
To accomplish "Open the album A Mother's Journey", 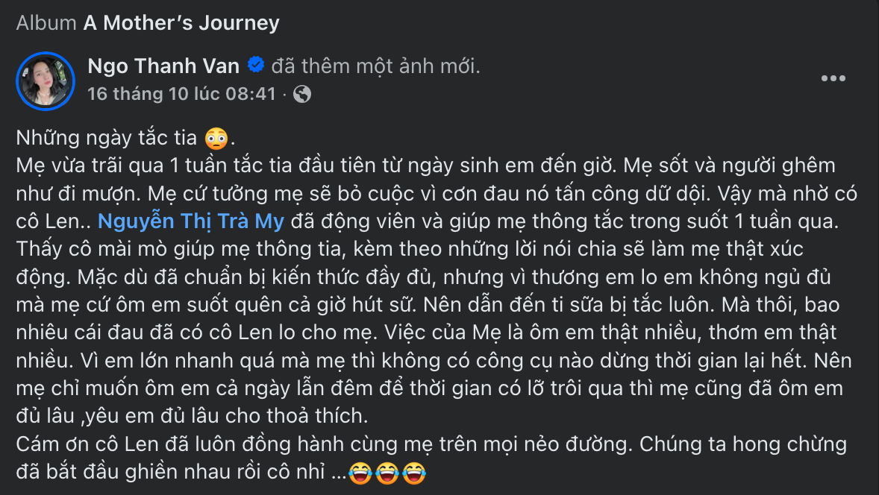I will tap(181, 23).
